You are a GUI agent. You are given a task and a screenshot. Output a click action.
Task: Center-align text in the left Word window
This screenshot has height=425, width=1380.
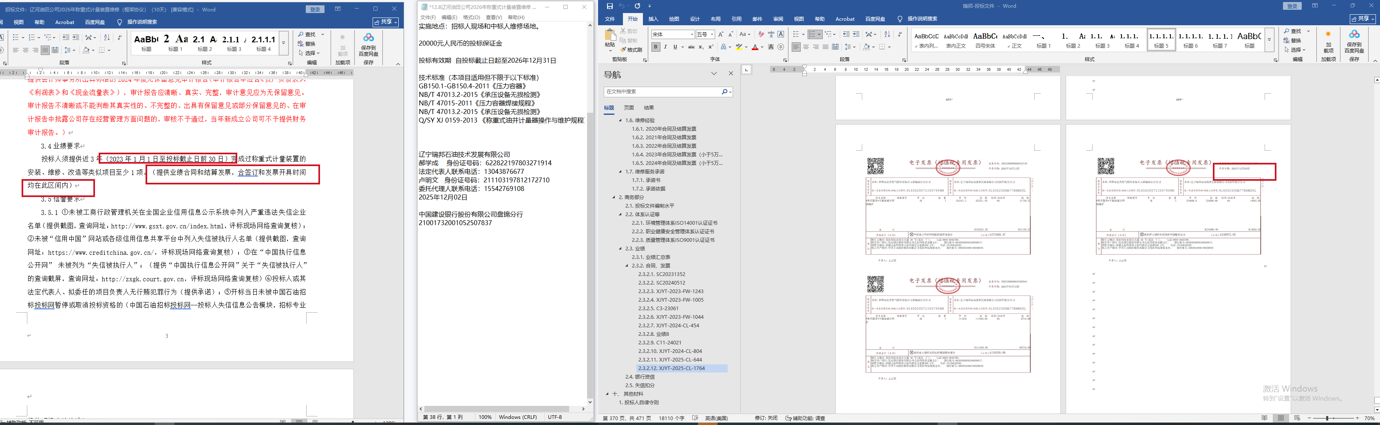[26, 50]
